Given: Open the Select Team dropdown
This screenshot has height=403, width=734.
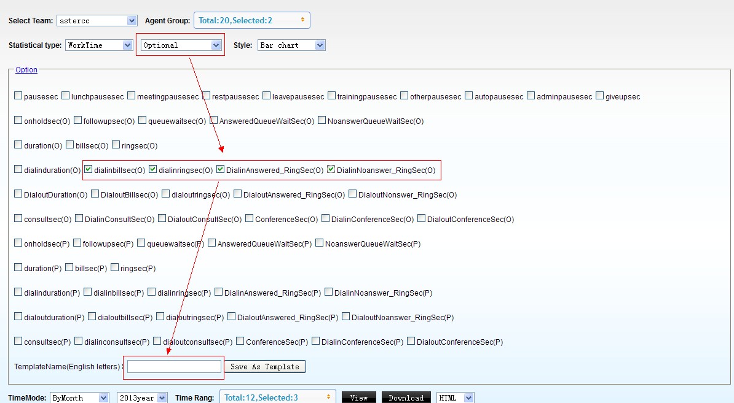Looking at the screenshot, I should 97,21.
